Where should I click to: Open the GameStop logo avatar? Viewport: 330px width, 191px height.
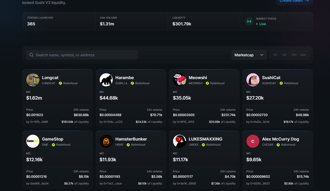point(33,141)
